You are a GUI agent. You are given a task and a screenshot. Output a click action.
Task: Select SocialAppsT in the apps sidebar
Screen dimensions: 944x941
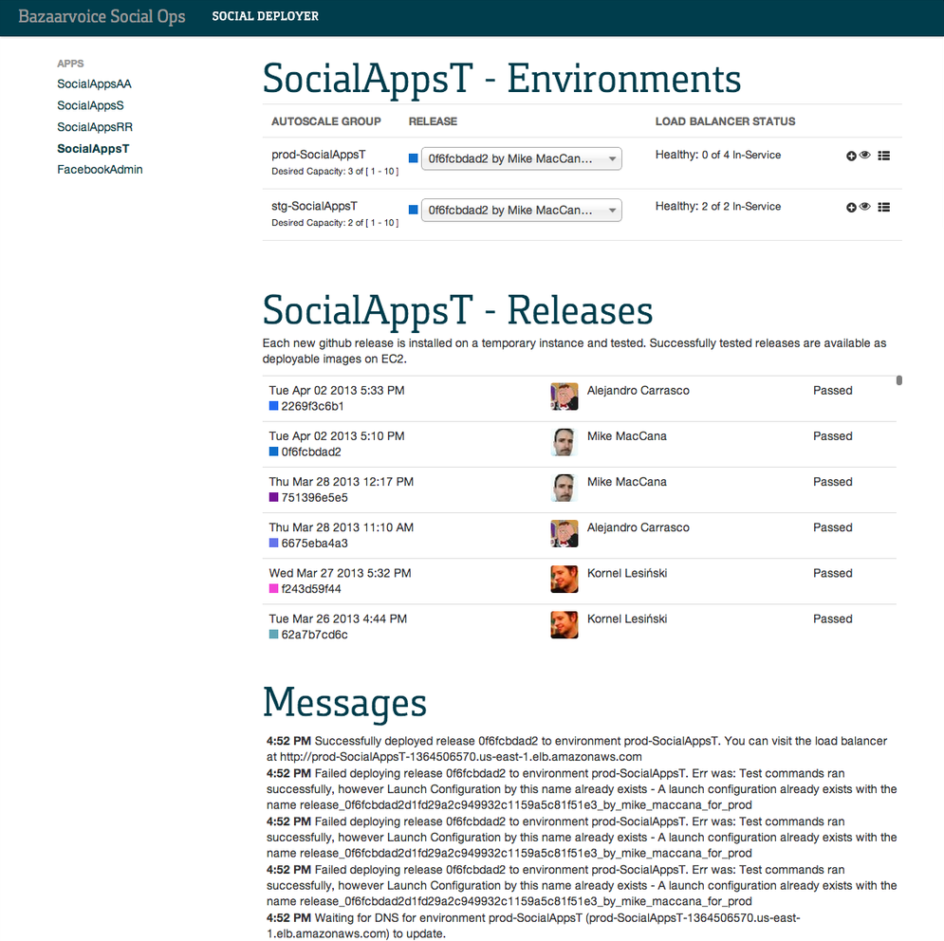[x=93, y=149]
